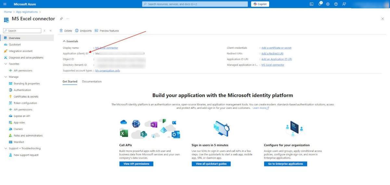Viewport: 390px width, 185px height.
Task: Click the Application (client) ID label
Action: pos(75,54)
